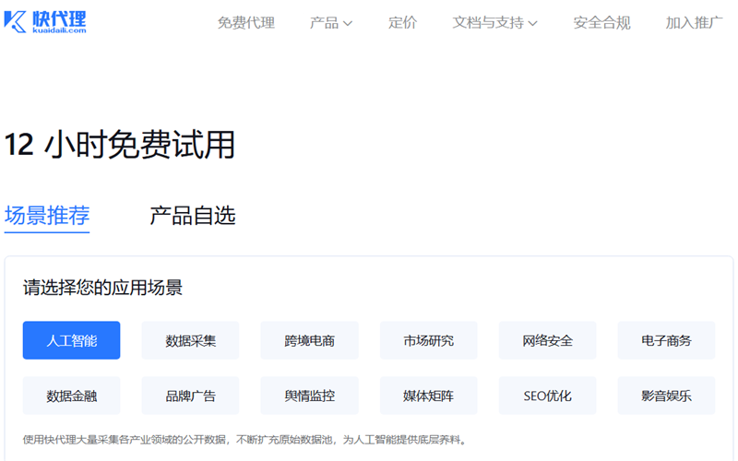
Task: Pick the 品牌广告 scenario option
Action: [x=190, y=396]
